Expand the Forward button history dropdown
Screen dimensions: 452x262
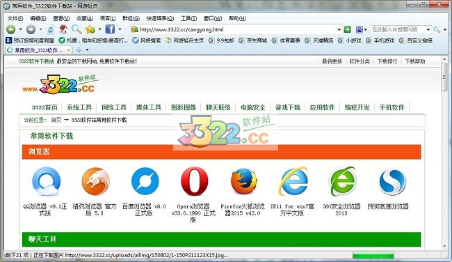tap(40, 29)
